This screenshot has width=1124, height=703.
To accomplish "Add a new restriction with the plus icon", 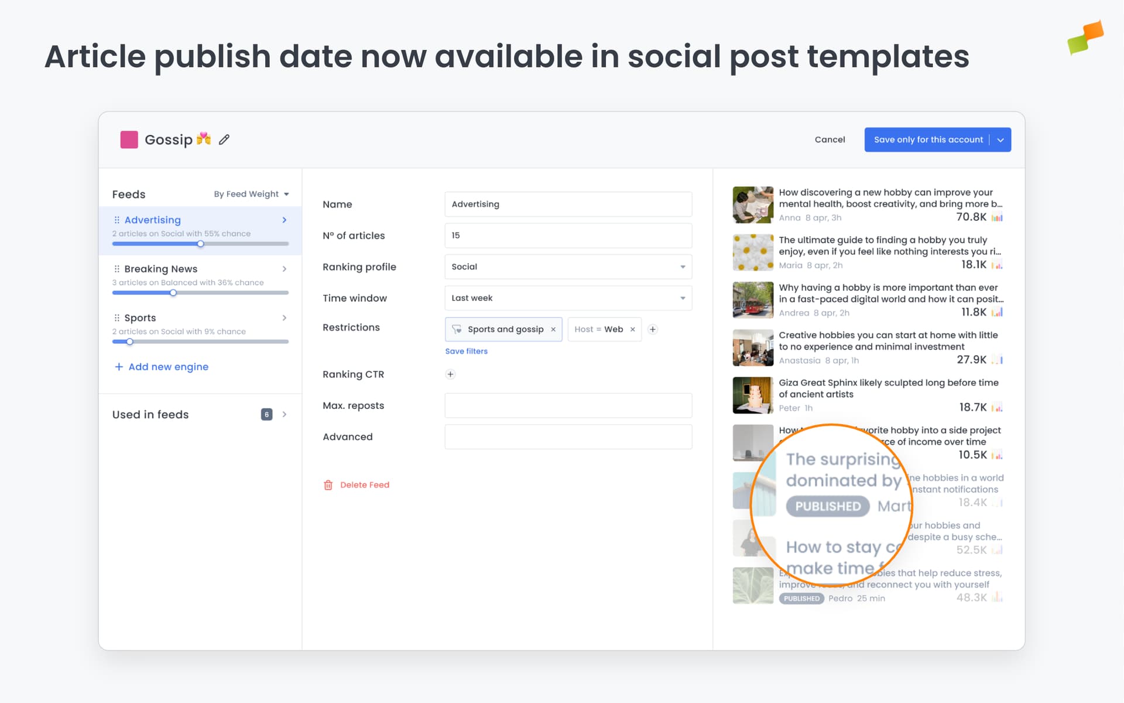I will 652,329.
